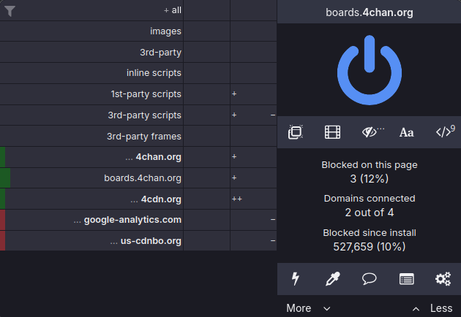
Task: Select the 3rd-party frames row label
Action: tap(143, 136)
